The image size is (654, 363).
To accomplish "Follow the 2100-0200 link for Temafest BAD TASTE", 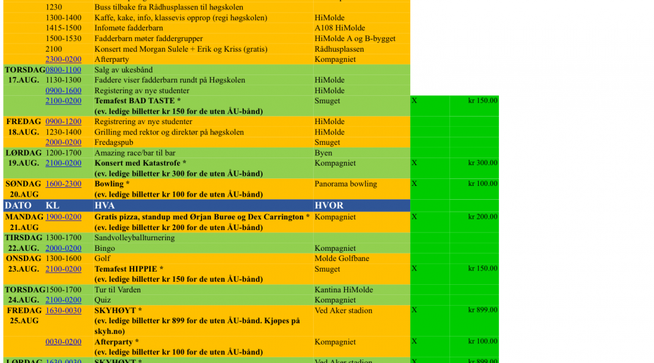I will 63,101.
